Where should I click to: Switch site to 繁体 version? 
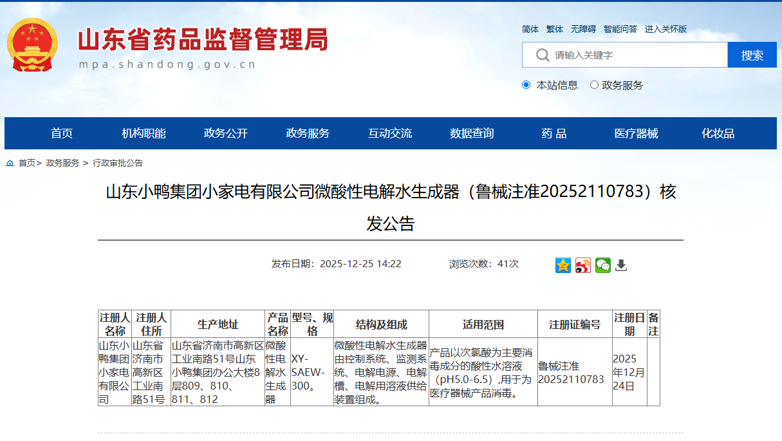(x=555, y=29)
